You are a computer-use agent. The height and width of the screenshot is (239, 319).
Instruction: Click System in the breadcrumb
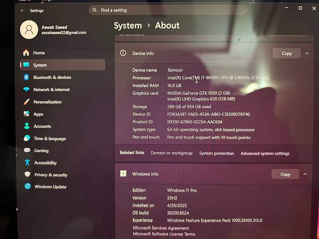(128, 25)
